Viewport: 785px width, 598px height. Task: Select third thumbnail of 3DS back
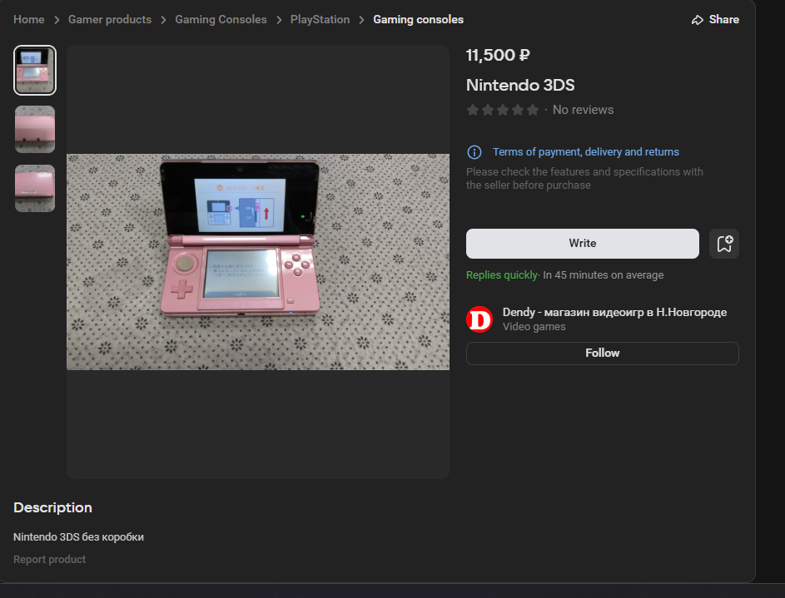[x=35, y=189]
